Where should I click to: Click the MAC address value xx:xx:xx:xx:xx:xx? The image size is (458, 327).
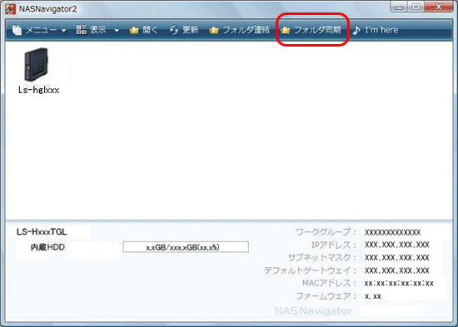(399, 283)
